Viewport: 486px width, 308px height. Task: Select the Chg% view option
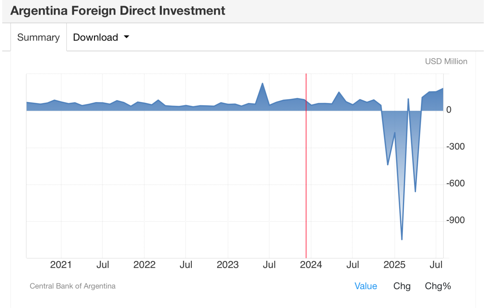[x=437, y=286]
